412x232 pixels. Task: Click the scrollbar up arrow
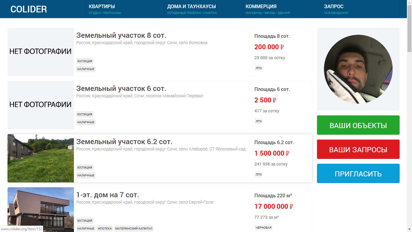pyautogui.click(x=409, y=2)
